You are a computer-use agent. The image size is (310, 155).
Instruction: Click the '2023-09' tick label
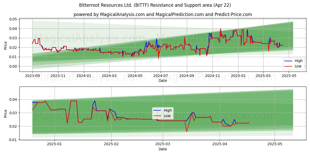pos(32,76)
